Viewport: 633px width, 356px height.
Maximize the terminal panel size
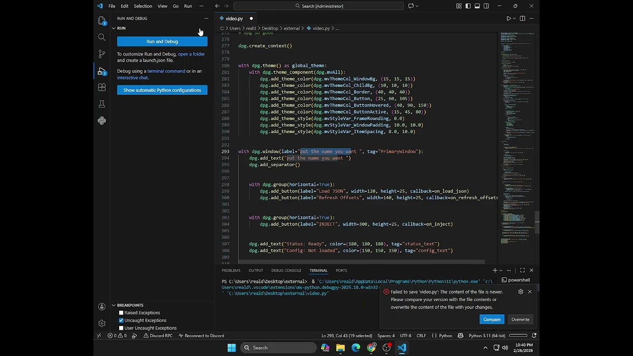tap(522, 270)
